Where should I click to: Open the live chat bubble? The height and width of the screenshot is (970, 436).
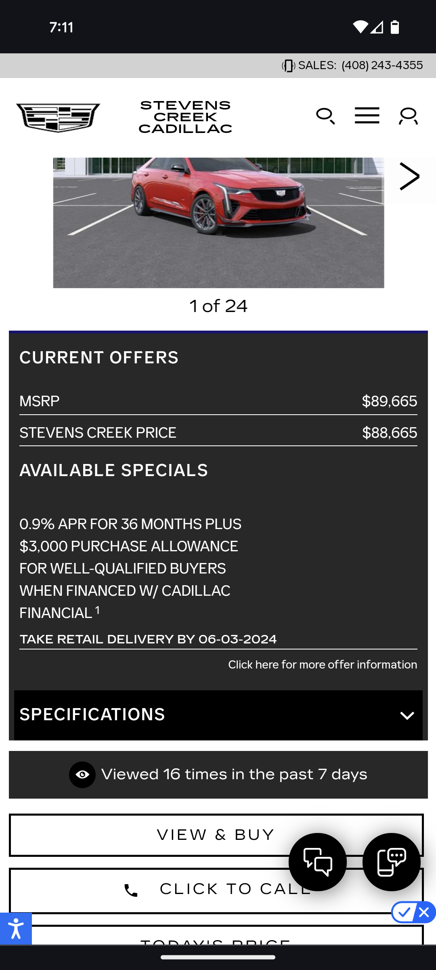(318, 862)
